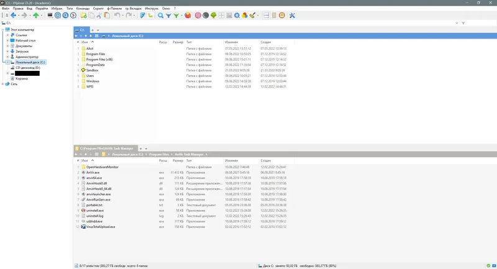This screenshot has width=497, height=269.
Task: Sort the bottom pane by the Размер column
Action: (x=178, y=161)
